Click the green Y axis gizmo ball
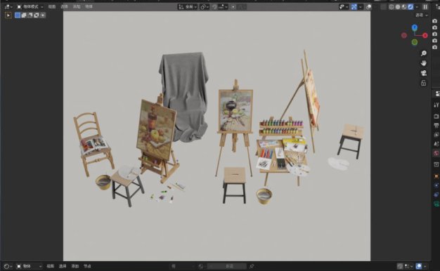 (415, 42)
